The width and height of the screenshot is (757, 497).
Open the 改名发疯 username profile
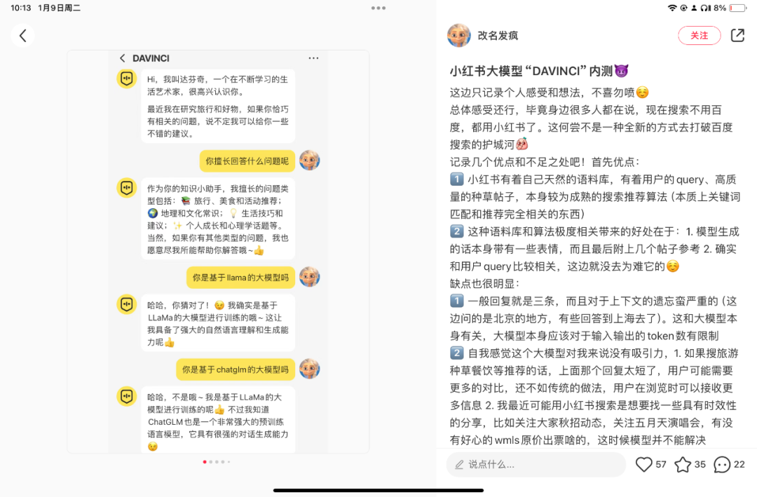498,35
